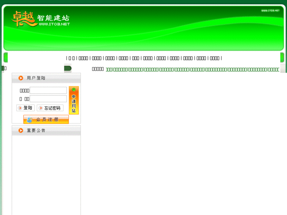Click the 用户登陆 panel heading text
287x215 pixels.
[x=36, y=78]
